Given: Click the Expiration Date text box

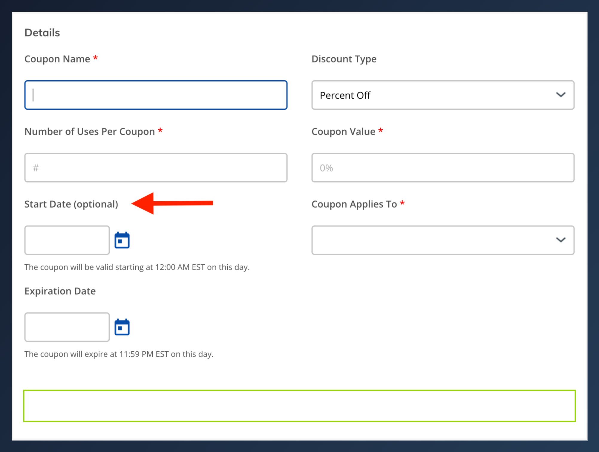Looking at the screenshot, I should (x=67, y=327).
